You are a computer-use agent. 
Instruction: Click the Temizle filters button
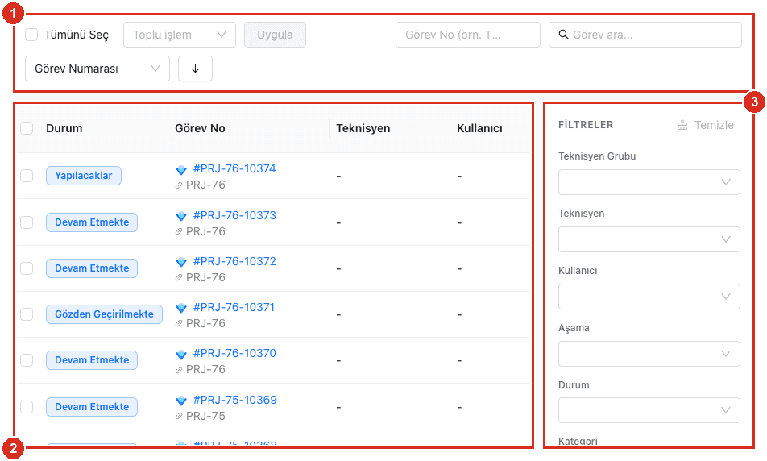[x=706, y=125]
